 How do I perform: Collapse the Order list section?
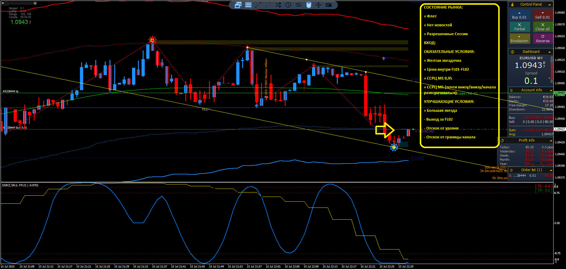(551, 170)
